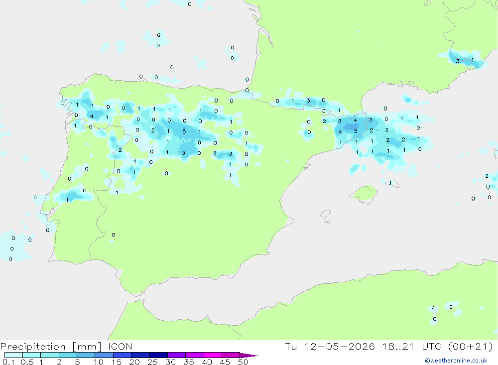Viewport: 498px width, 365px height.
Task: Pick the 40–45 mm magenta legend swatch
Action: tap(213, 355)
